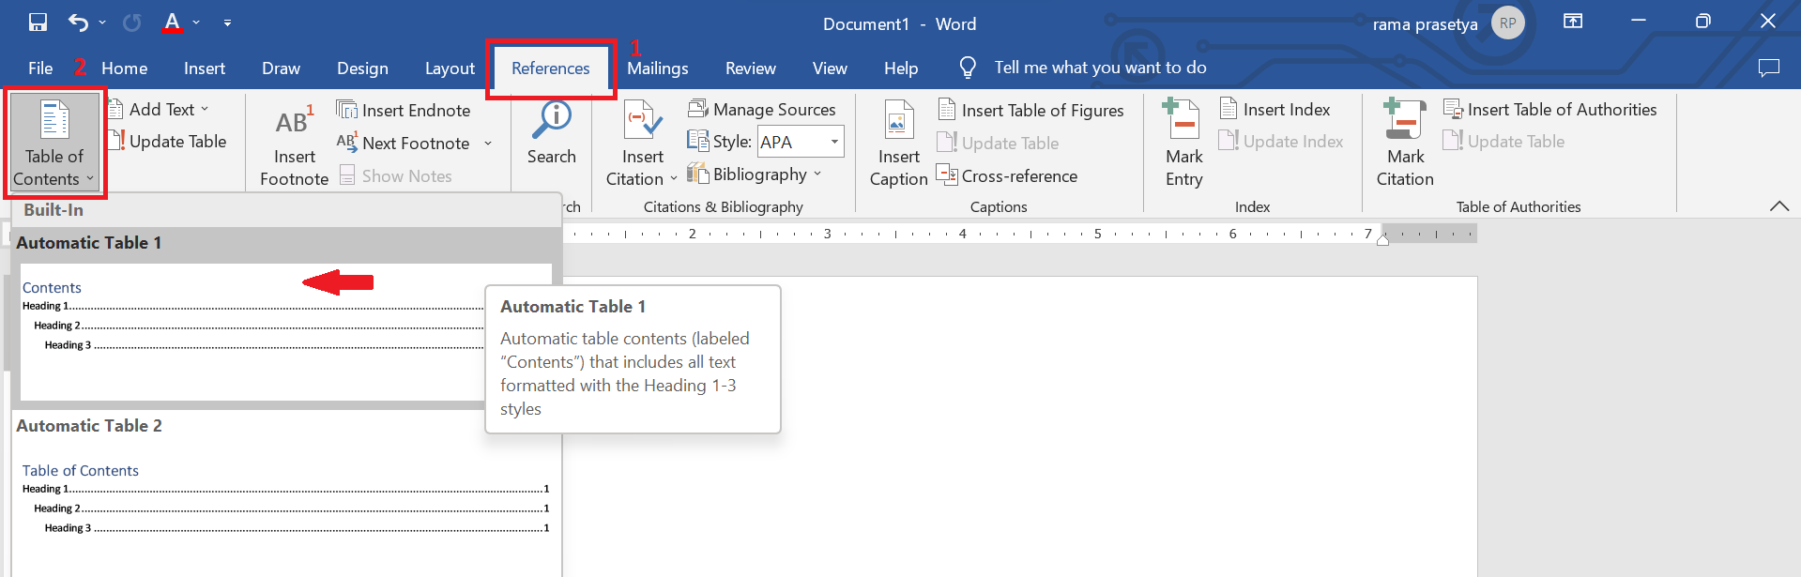Screen dimensions: 1801x577
Task: Click the rama prasetya account name
Action: pyautogui.click(x=1425, y=24)
